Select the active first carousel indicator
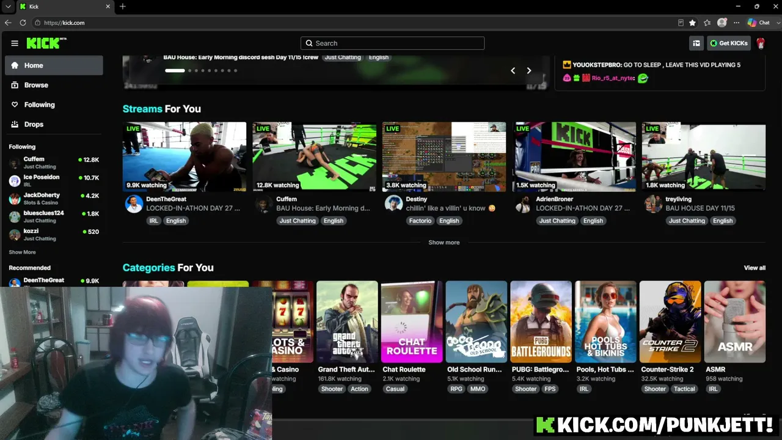This screenshot has height=440, width=782. [175, 70]
